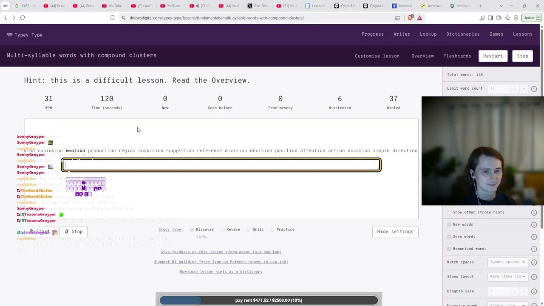This screenshot has width=544, height=306.
Task: Enable Show other stroke hints checkbox
Action: (449, 212)
